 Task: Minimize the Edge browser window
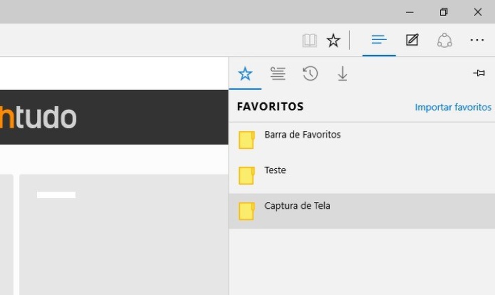[410, 12]
